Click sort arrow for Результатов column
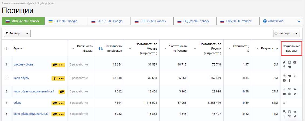Screen dimensions: 305x121 point(257,49)
